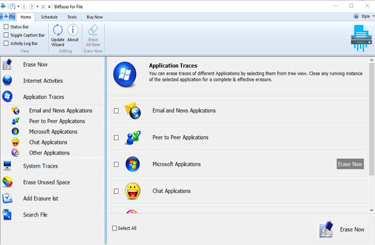This screenshot has height=245, width=375.
Task: Open the dropdown arrow beside the clock icon
Action: [x=18, y=7]
